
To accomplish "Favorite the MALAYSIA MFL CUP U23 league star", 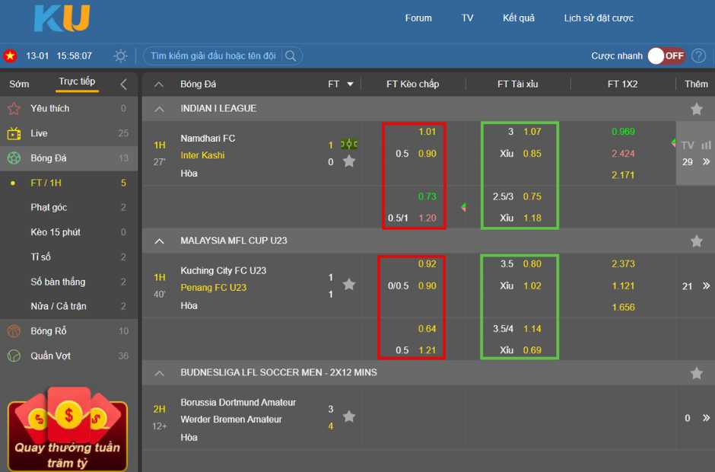I will tap(696, 241).
